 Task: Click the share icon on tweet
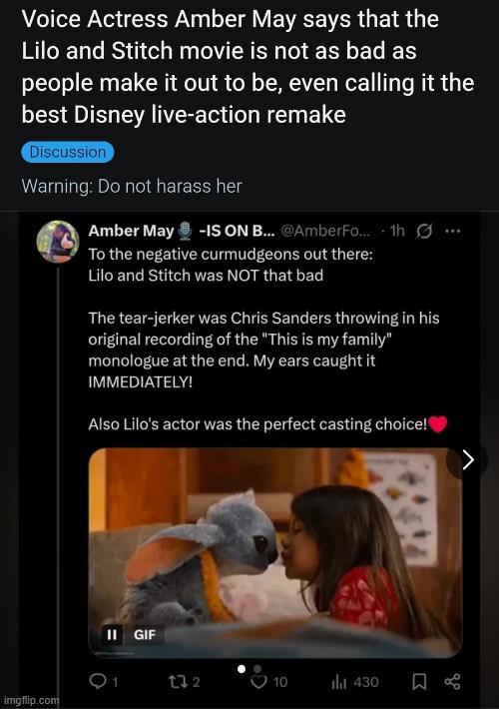[452, 681]
